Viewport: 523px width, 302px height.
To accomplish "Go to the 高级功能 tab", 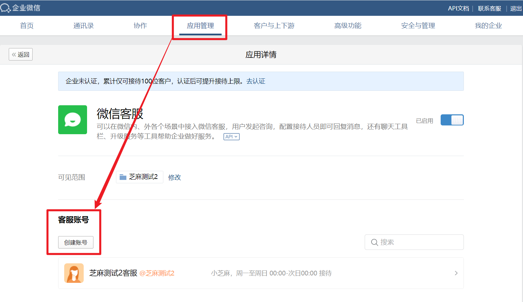I will (348, 26).
